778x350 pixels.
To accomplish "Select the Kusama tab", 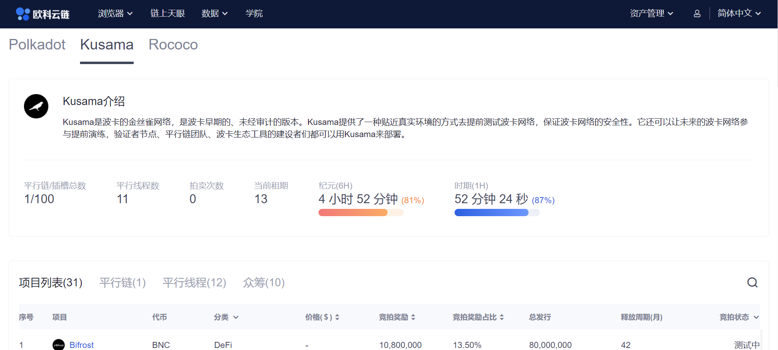I will point(107,45).
